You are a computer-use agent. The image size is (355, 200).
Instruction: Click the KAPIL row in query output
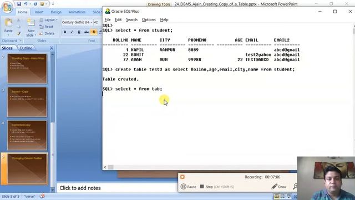coord(201,50)
